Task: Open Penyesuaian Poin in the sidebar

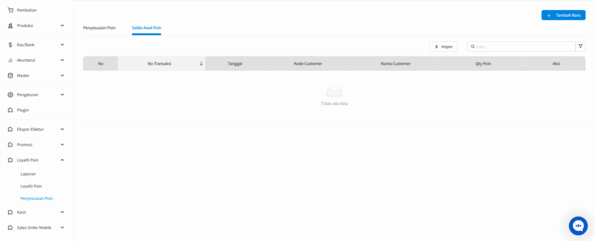Action: (37, 199)
